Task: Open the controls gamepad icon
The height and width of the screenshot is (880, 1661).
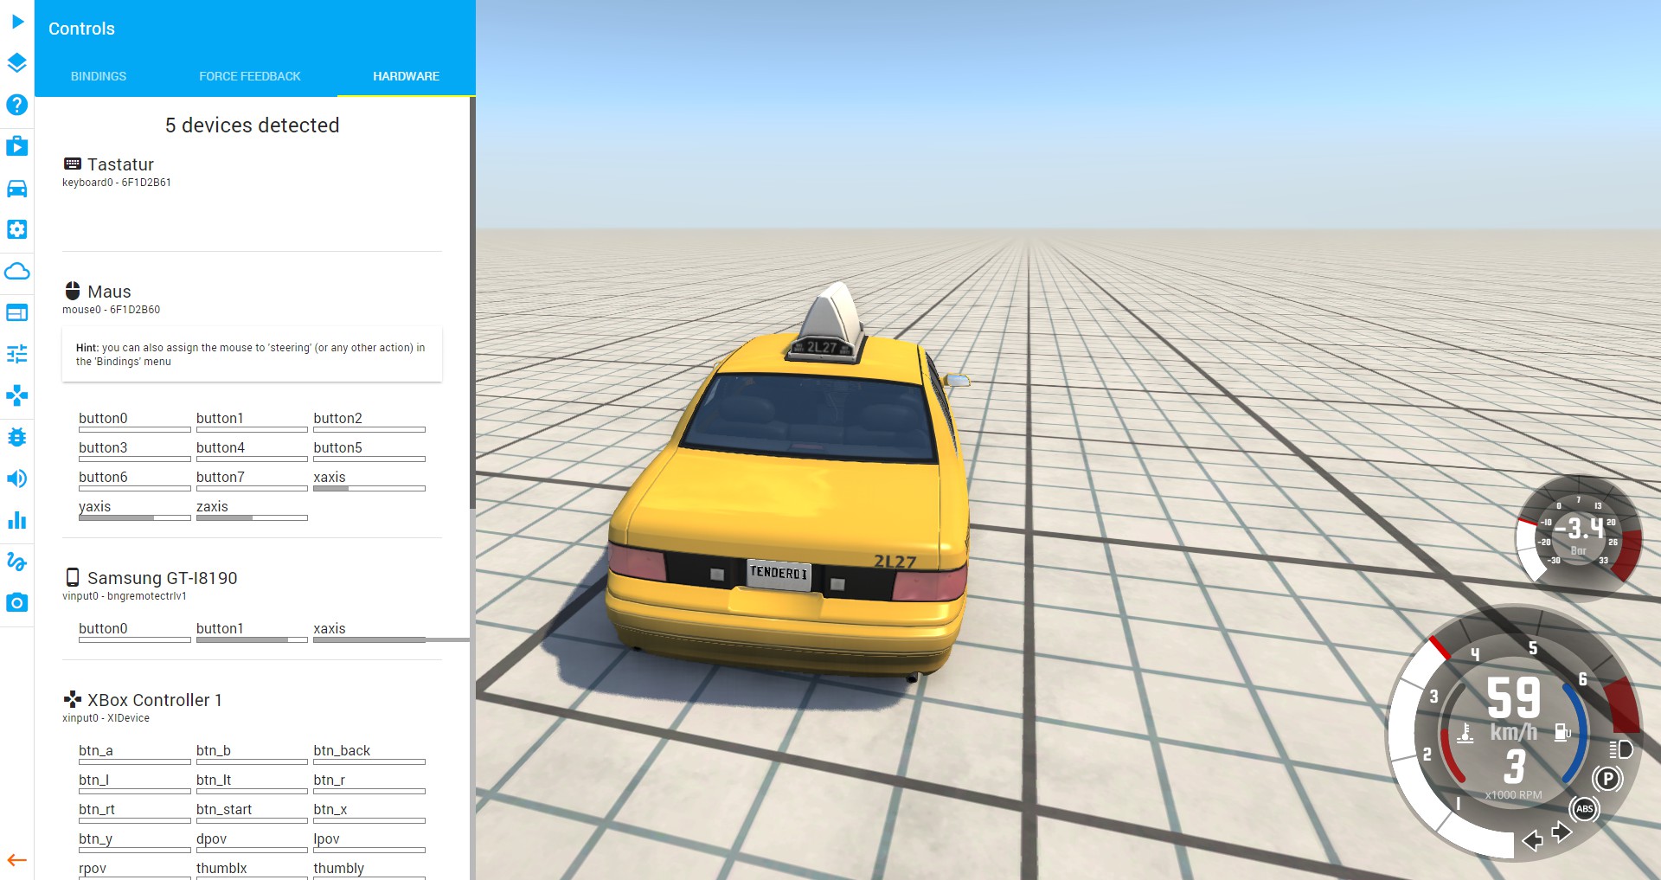Action: [x=17, y=395]
